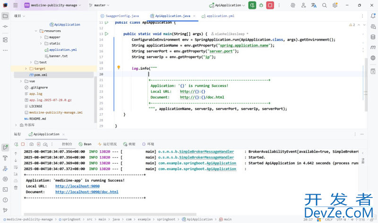Open the Notifications bell icon
The width and height of the screenshot is (378, 223).
(x=373, y=16)
